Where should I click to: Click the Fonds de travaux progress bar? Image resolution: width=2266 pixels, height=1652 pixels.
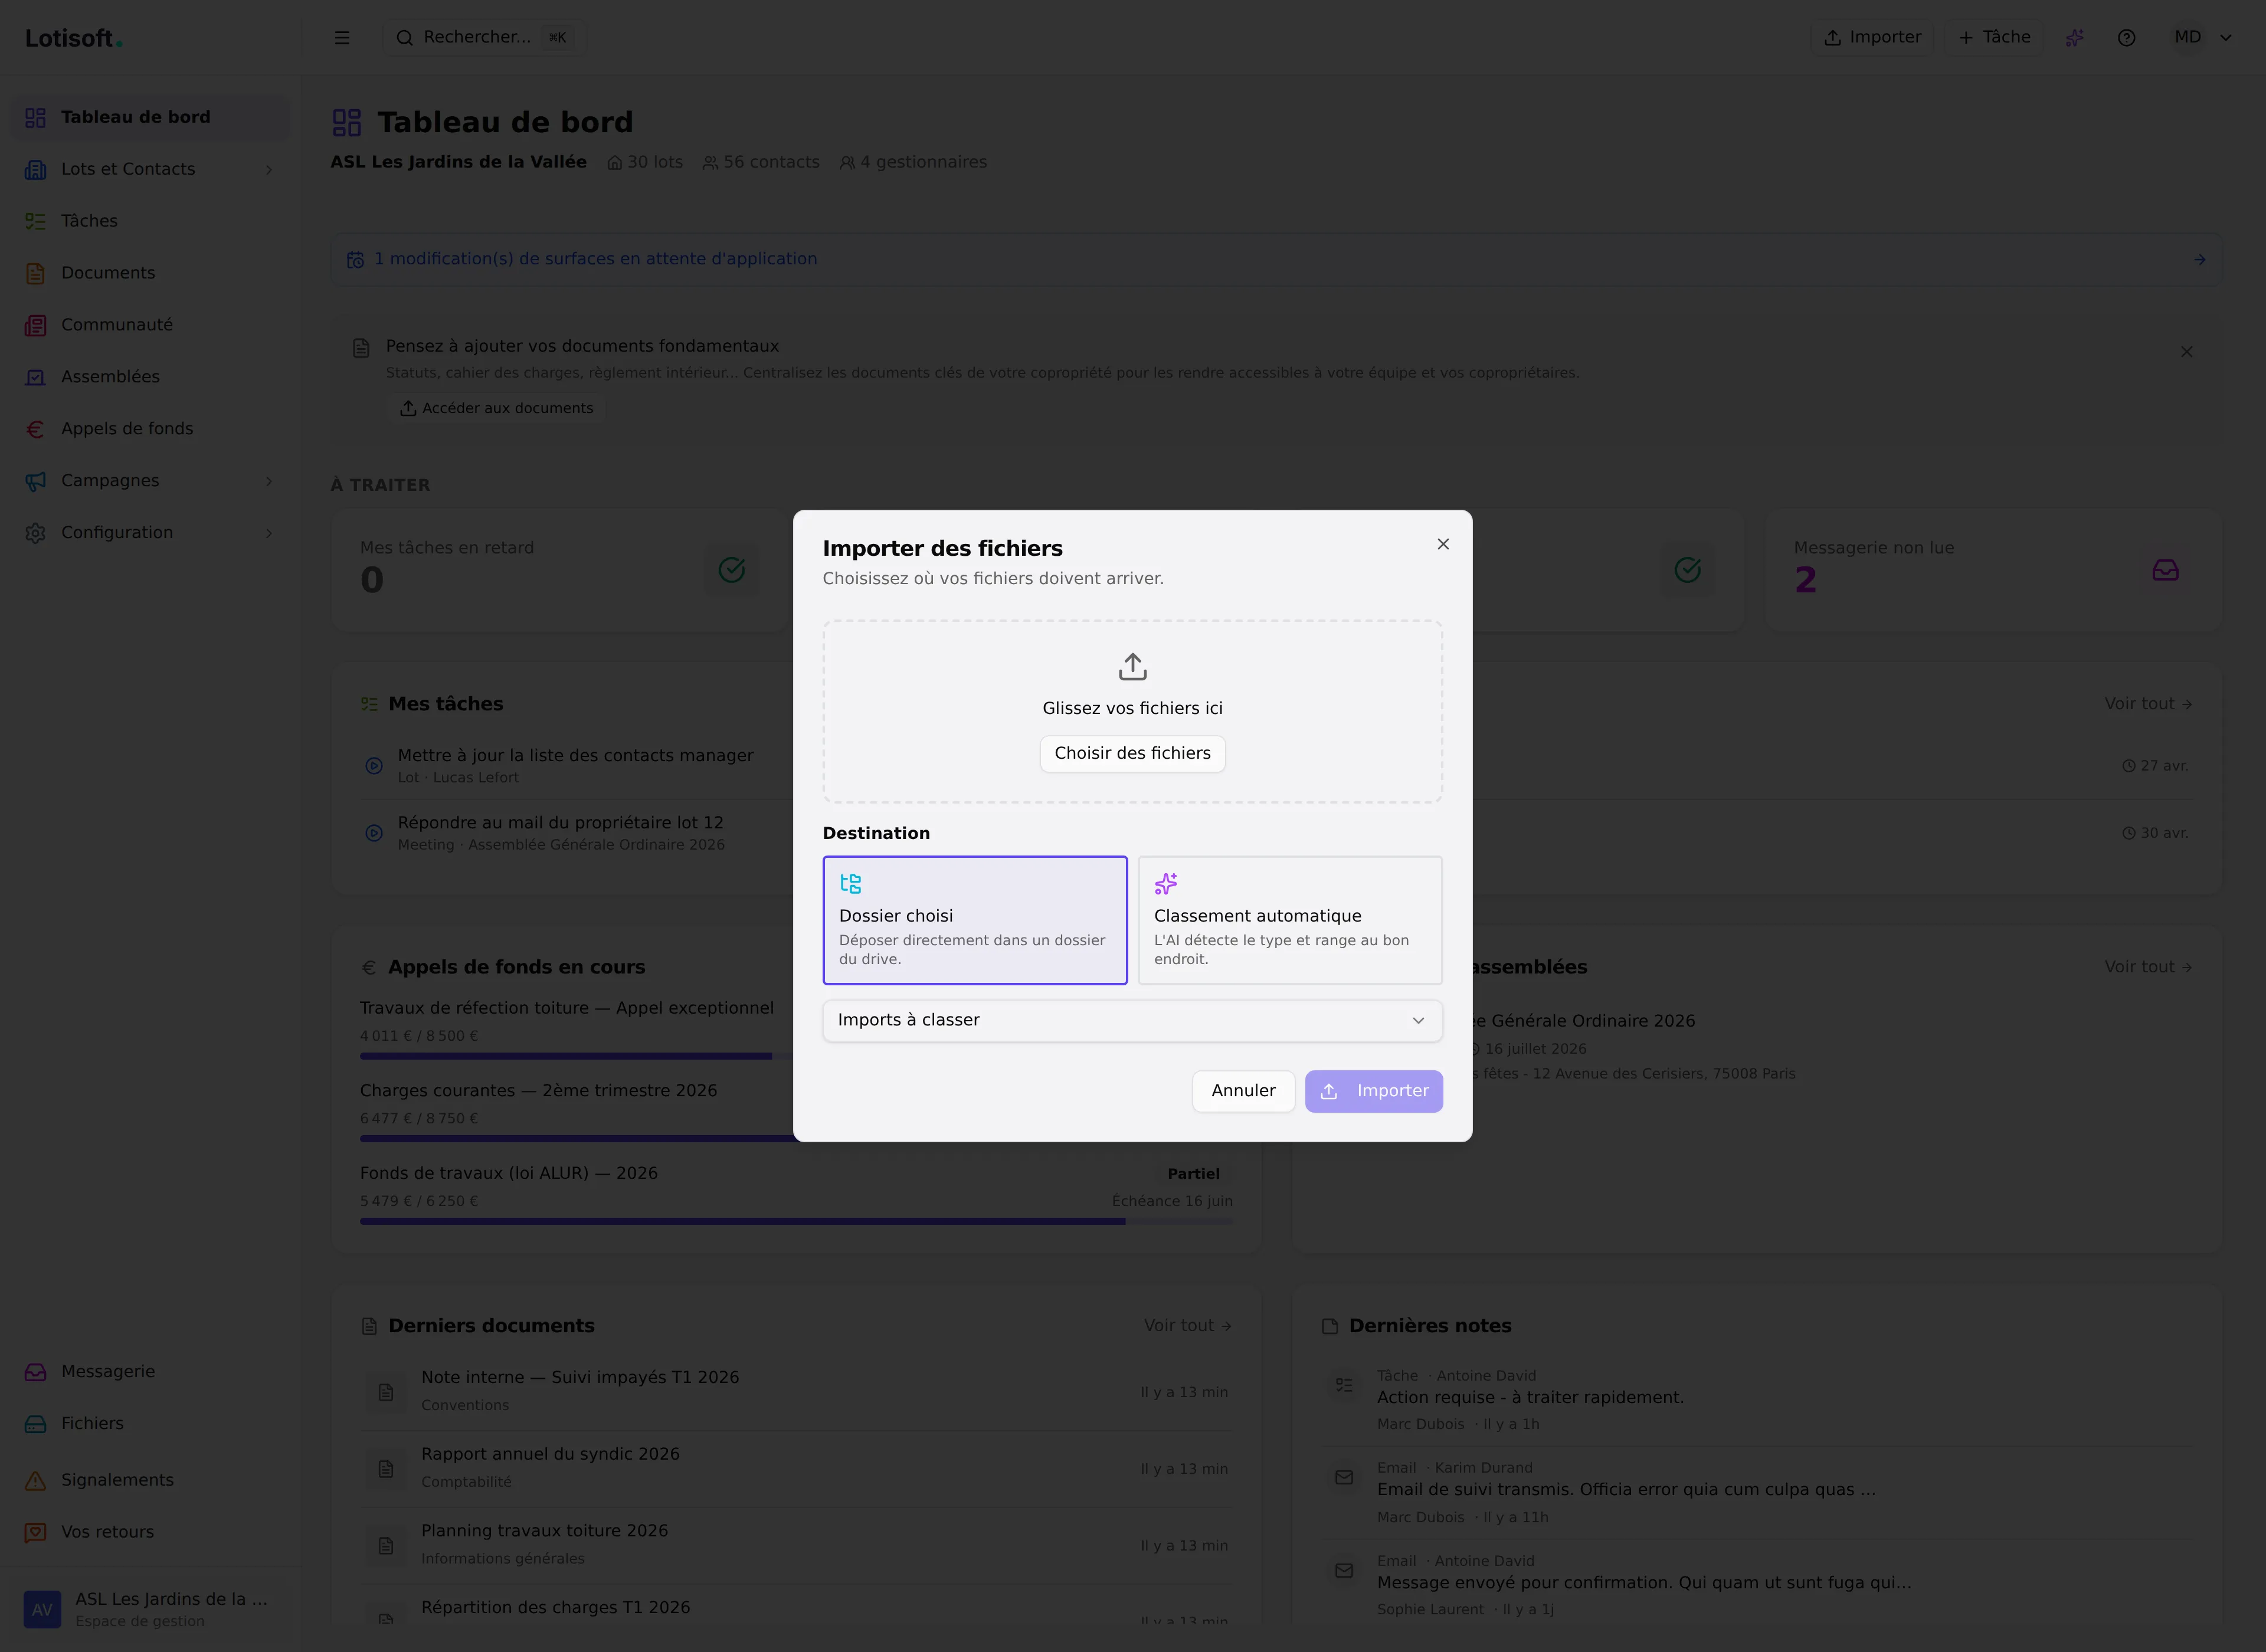click(x=796, y=1221)
